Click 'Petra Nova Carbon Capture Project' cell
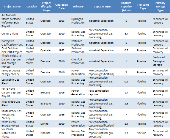This screenshot has width=170, height=139. click(x=11, y=93)
